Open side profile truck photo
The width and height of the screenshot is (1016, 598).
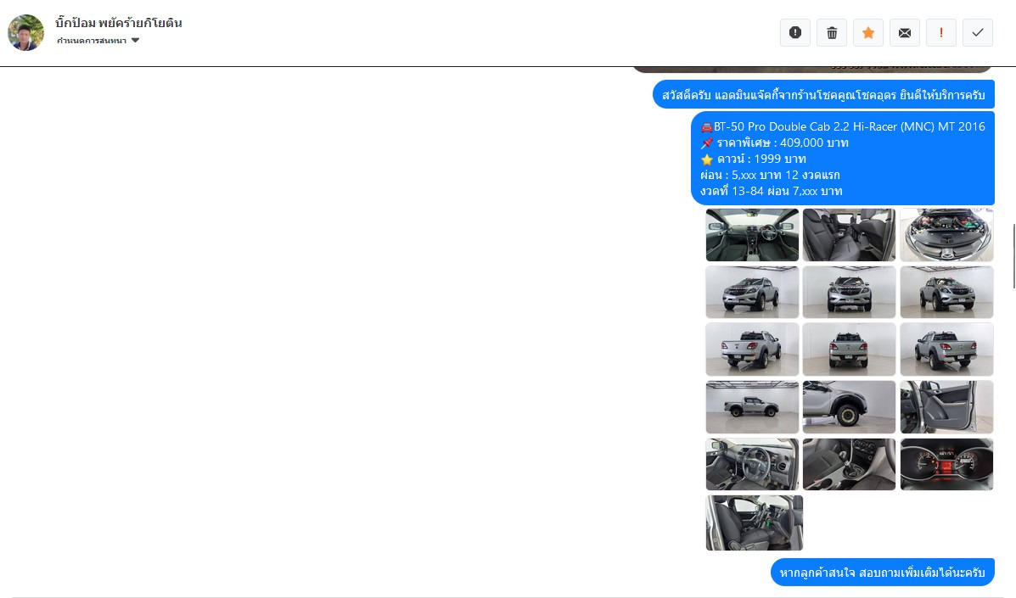752,407
